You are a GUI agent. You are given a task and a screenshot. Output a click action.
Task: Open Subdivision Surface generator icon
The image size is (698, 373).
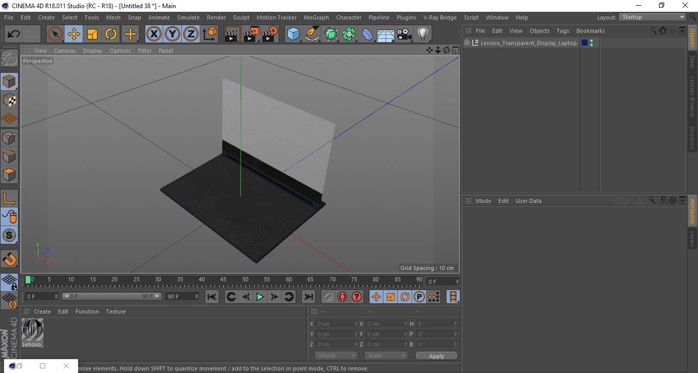coord(331,34)
